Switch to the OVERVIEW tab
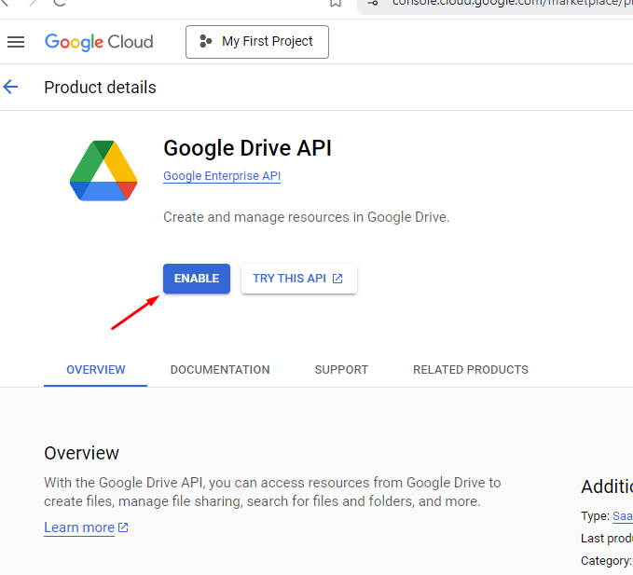Image resolution: width=633 pixels, height=575 pixels. (x=96, y=370)
